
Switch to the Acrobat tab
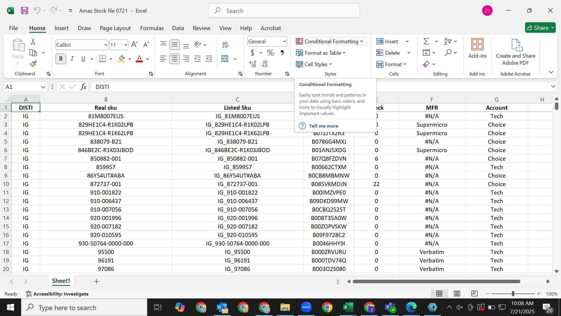click(271, 28)
